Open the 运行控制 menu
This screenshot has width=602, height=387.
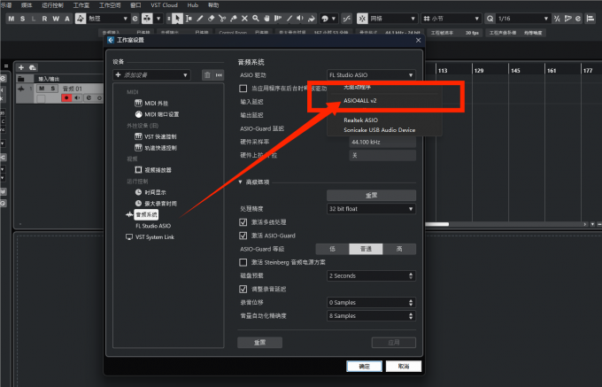52,5
